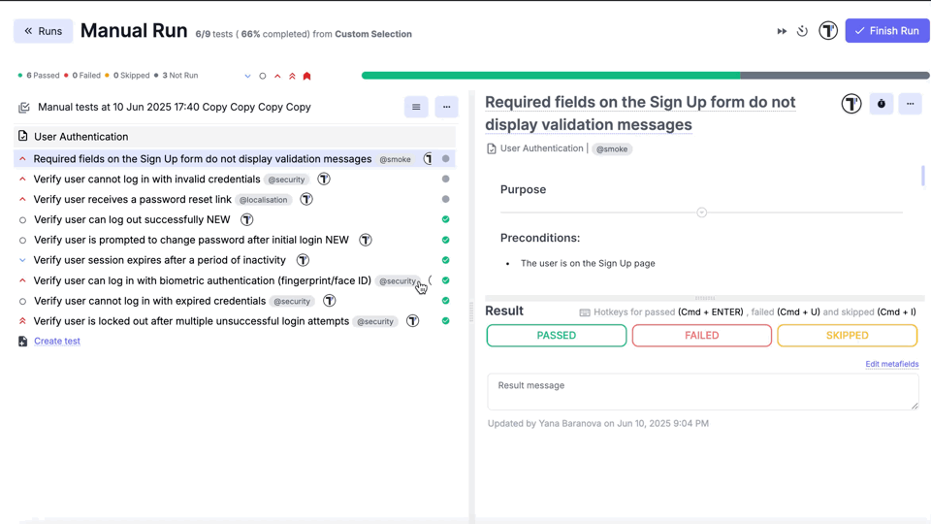
Task: Open the three-dot menu above the test list
Action: pyautogui.click(x=446, y=107)
